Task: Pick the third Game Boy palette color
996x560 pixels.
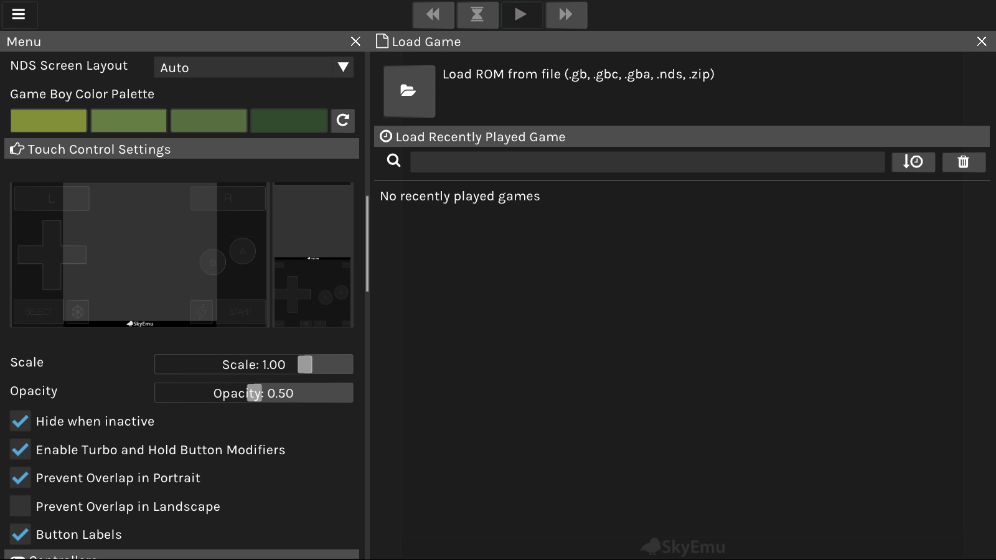Action: 209,121
